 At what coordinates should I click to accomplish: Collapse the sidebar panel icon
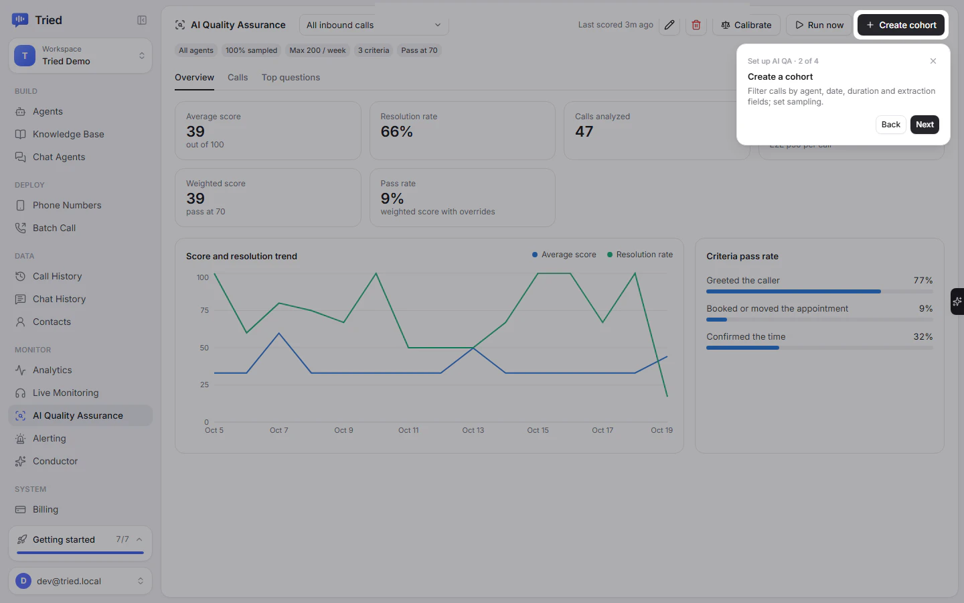(x=142, y=20)
